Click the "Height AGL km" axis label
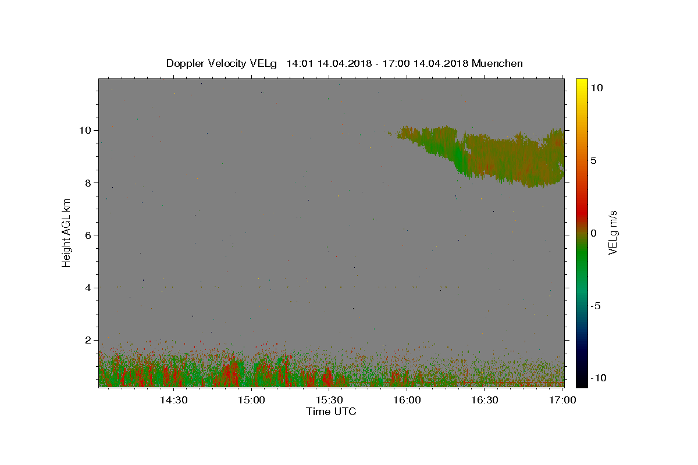 (x=67, y=233)
